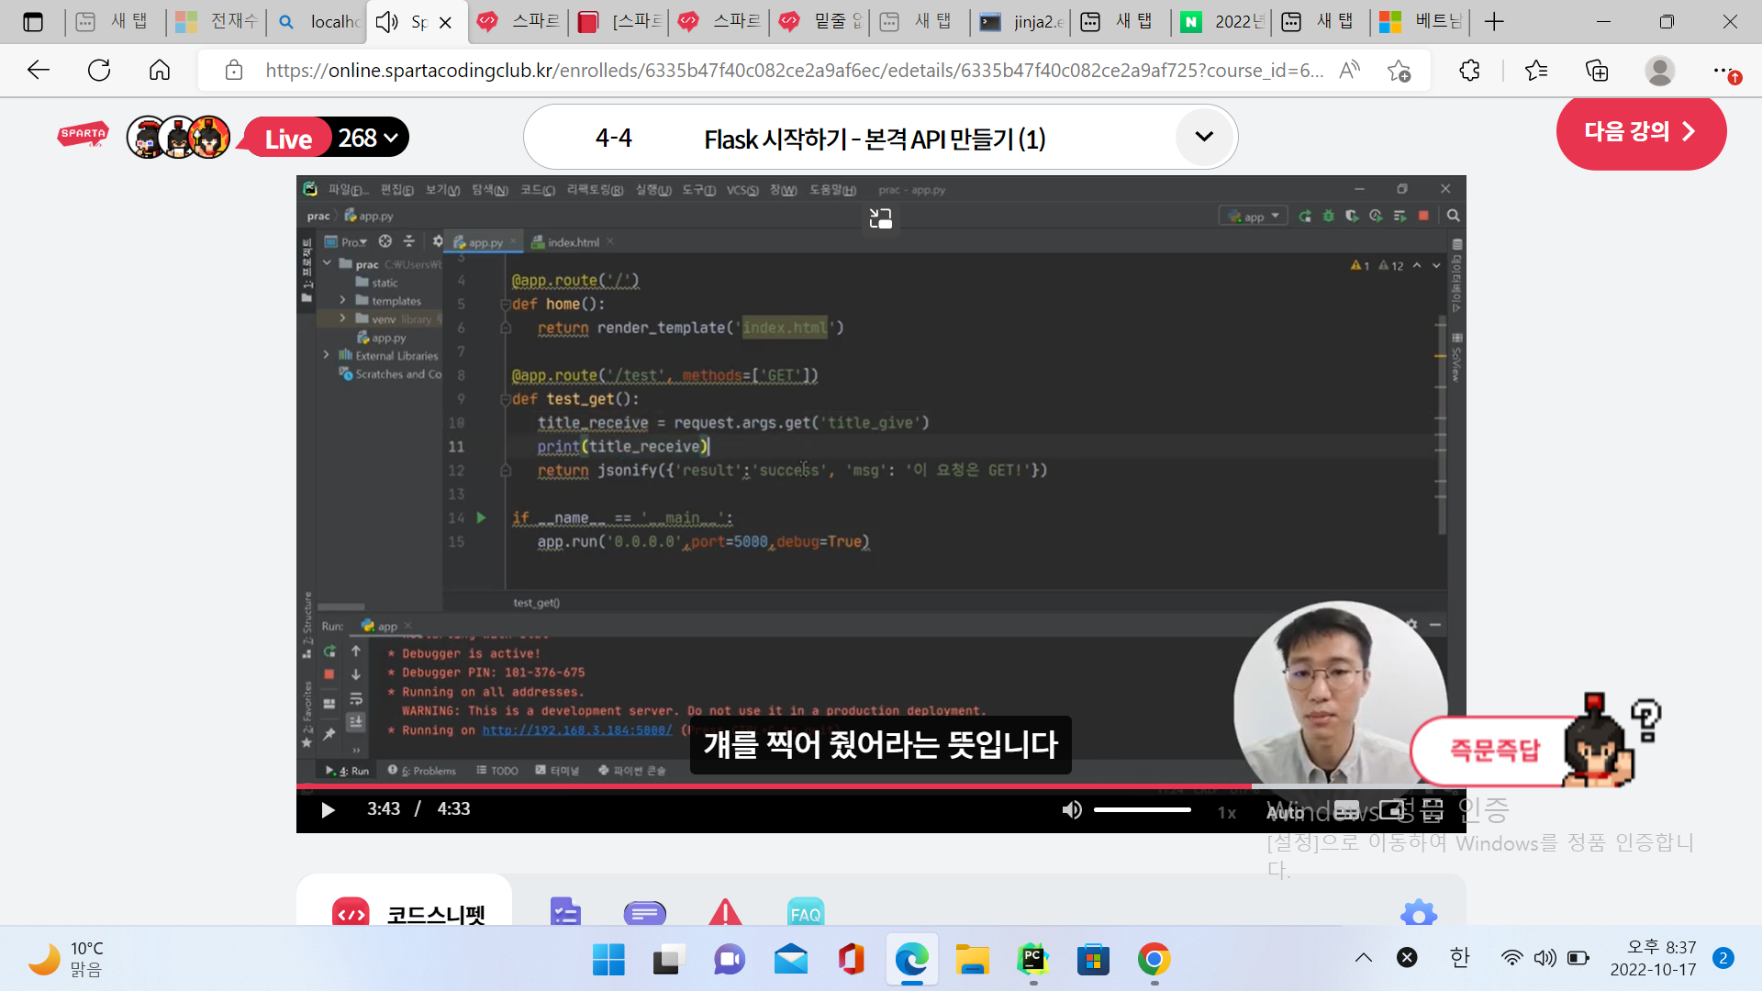
Task: Adjust the video volume slider
Action: pyautogui.click(x=1142, y=809)
